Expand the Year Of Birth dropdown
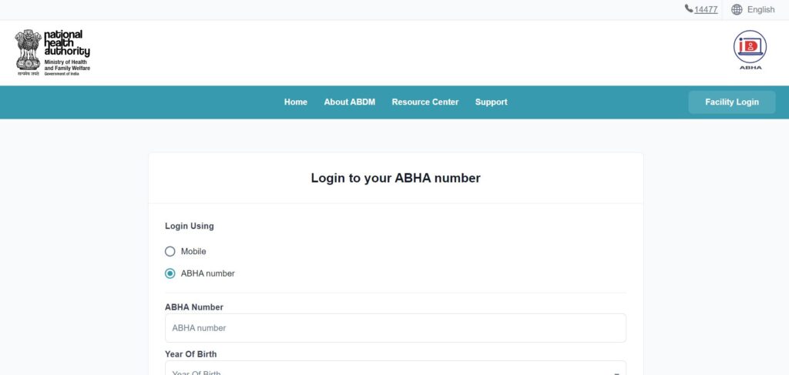The image size is (789, 375). (395, 368)
